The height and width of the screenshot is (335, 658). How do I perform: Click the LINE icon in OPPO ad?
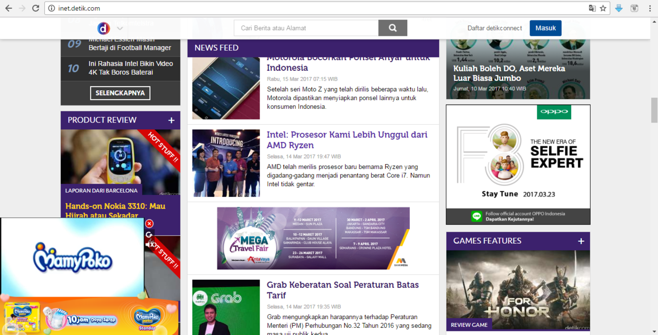click(x=477, y=216)
